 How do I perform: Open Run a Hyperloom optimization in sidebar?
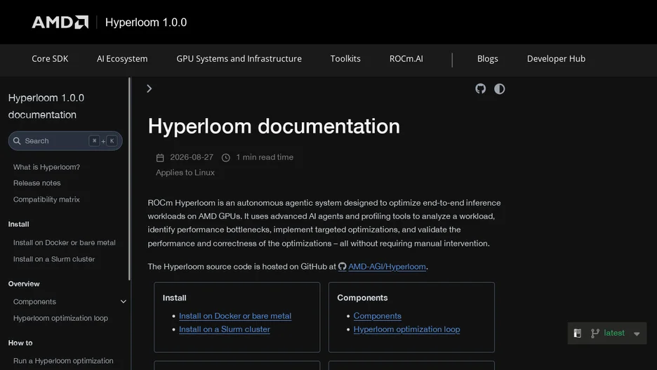click(63, 361)
